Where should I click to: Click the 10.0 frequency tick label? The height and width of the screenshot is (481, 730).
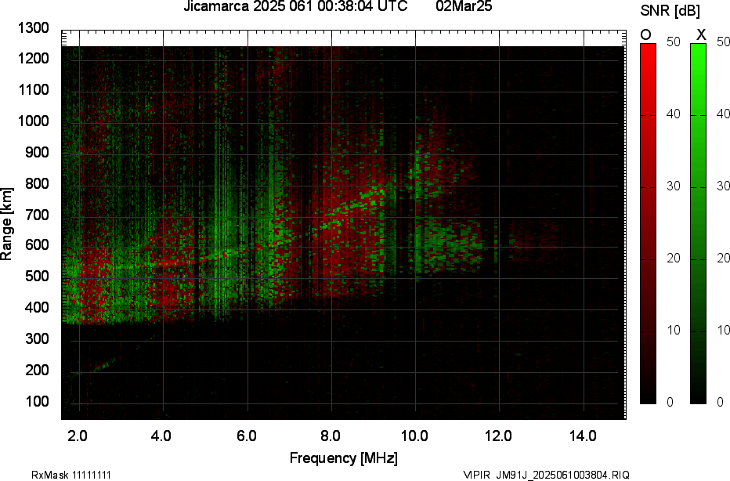coord(414,436)
